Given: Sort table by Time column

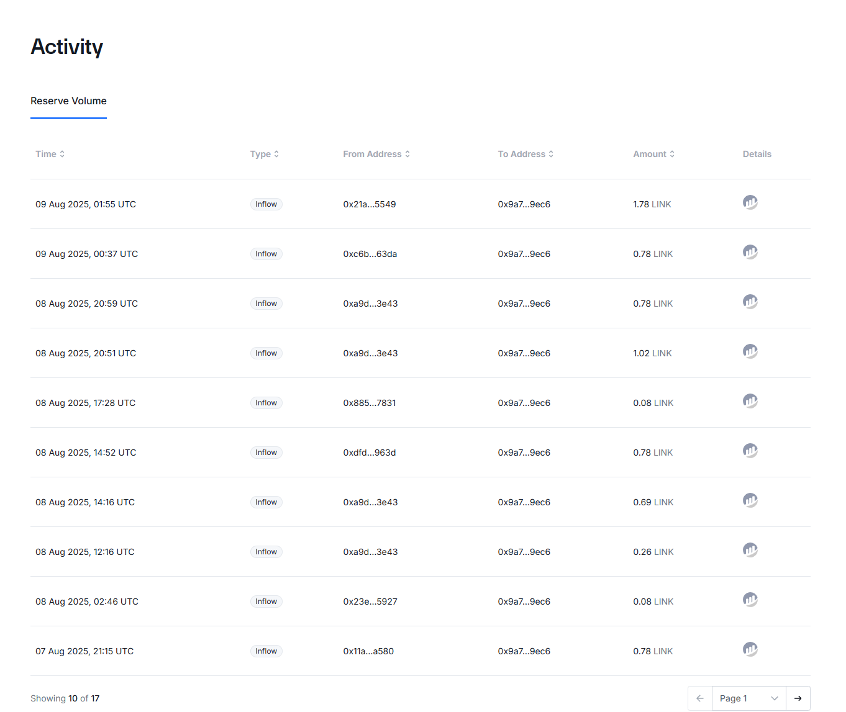Looking at the screenshot, I should point(50,154).
